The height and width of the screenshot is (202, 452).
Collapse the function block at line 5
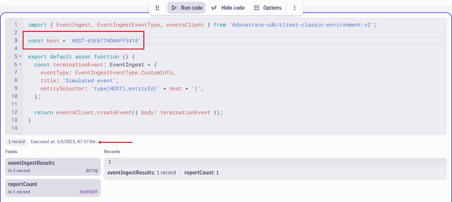tap(20, 56)
